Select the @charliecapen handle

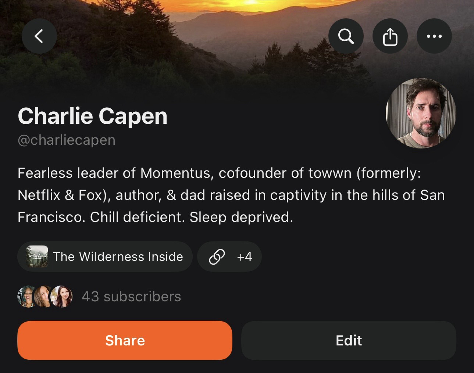67,140
